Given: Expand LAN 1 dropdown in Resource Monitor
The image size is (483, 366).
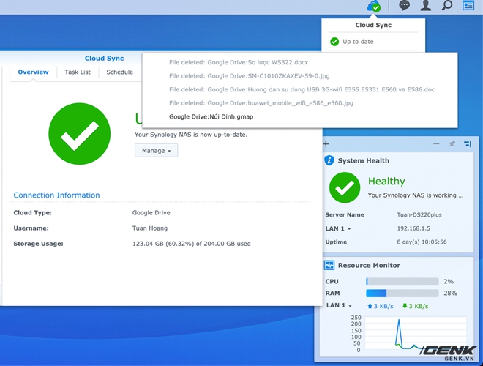Looking at the screenshot, I should (339, 305).
